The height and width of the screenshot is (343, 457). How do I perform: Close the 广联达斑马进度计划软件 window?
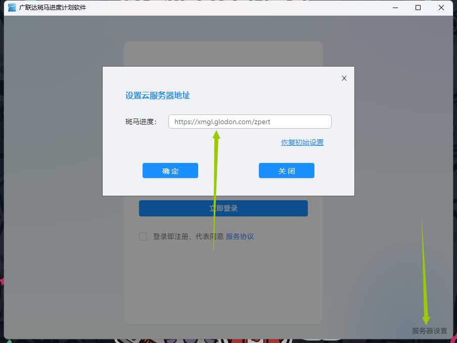441,8
